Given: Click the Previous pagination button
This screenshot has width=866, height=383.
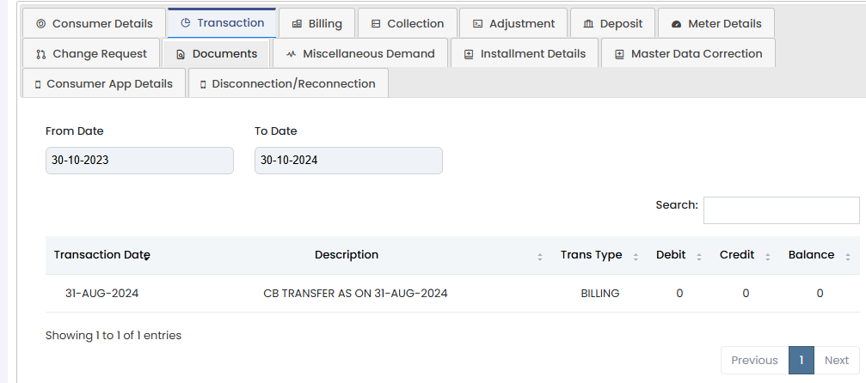Looking at the screenshot, I should [x=754, y=361].
